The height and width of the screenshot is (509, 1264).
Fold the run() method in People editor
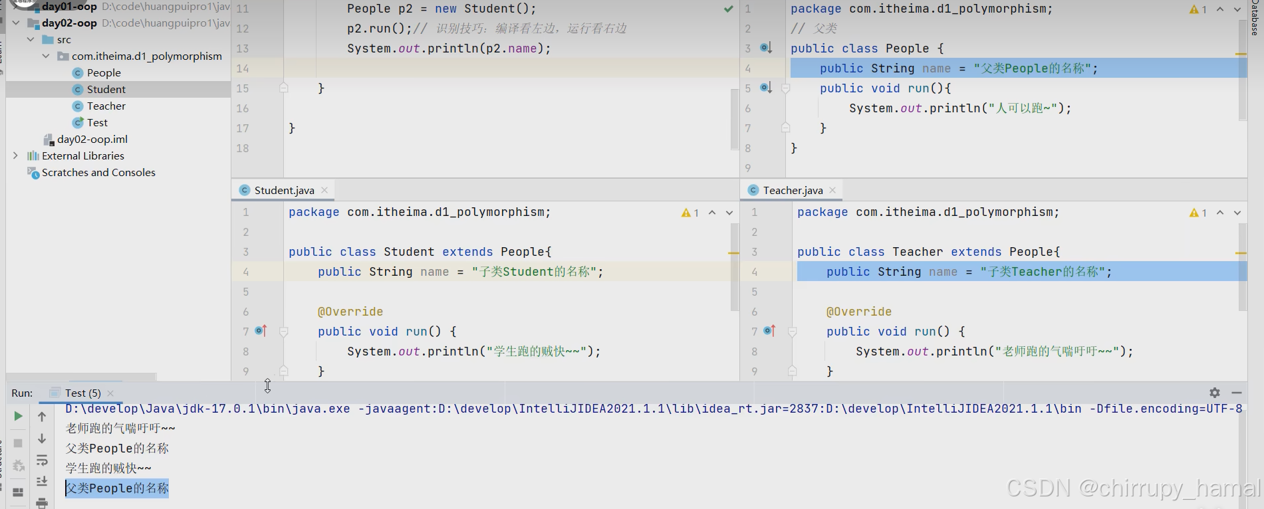[x=786, y=88]
